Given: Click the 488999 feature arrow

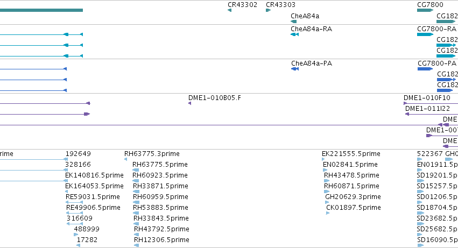Looking at the screenshot, I should (x=76, y=235).
